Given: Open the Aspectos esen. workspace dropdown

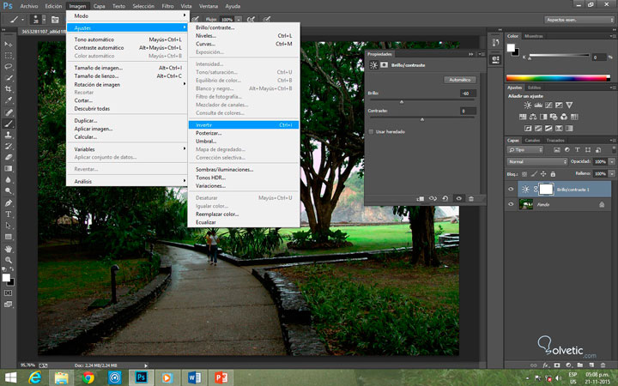Looking at the screenshot, I should (x=579, y=20).
